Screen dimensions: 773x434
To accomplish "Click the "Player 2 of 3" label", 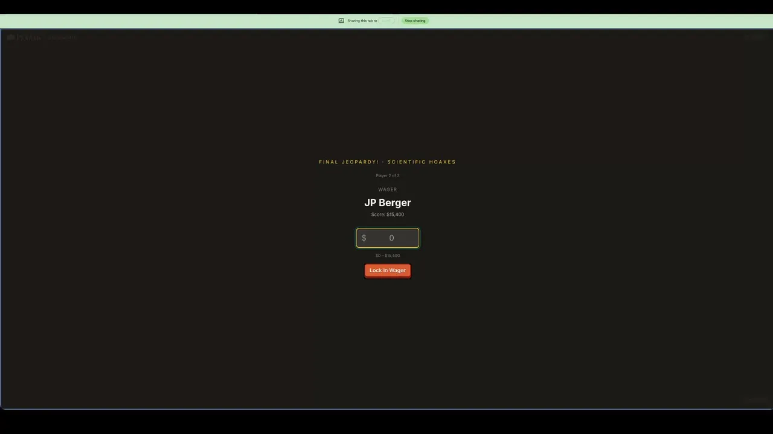I will [388, 175].
